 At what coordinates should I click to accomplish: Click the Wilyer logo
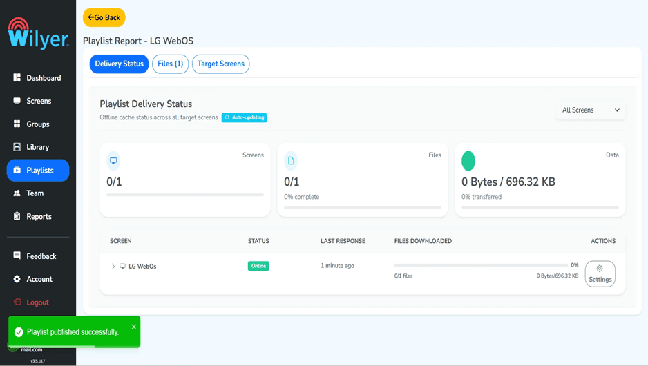point(38,33)
